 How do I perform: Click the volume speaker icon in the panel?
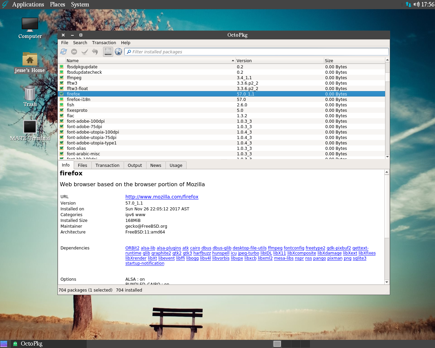click(416, 4)
